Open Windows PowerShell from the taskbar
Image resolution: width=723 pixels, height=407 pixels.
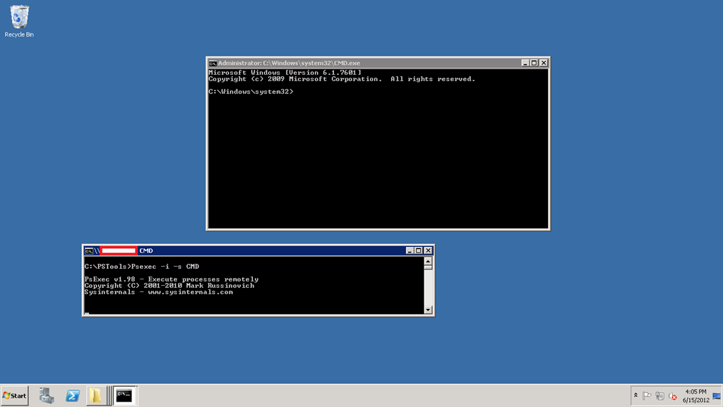(73, 396)
